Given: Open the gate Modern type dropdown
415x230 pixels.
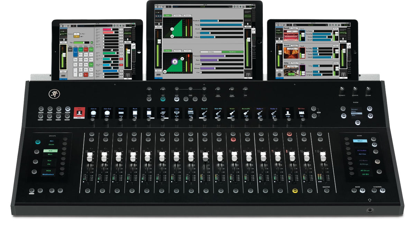Looking at the screenshot, I should tap(177, 15).
